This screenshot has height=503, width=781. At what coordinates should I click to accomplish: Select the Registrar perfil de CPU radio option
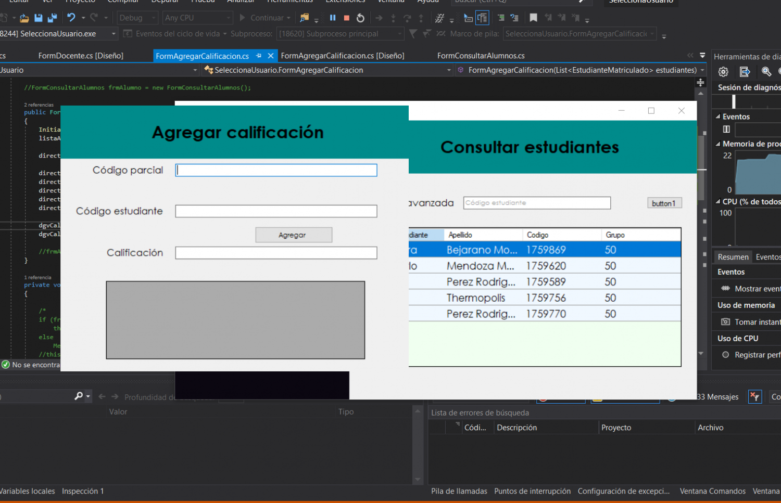point(725,355)
